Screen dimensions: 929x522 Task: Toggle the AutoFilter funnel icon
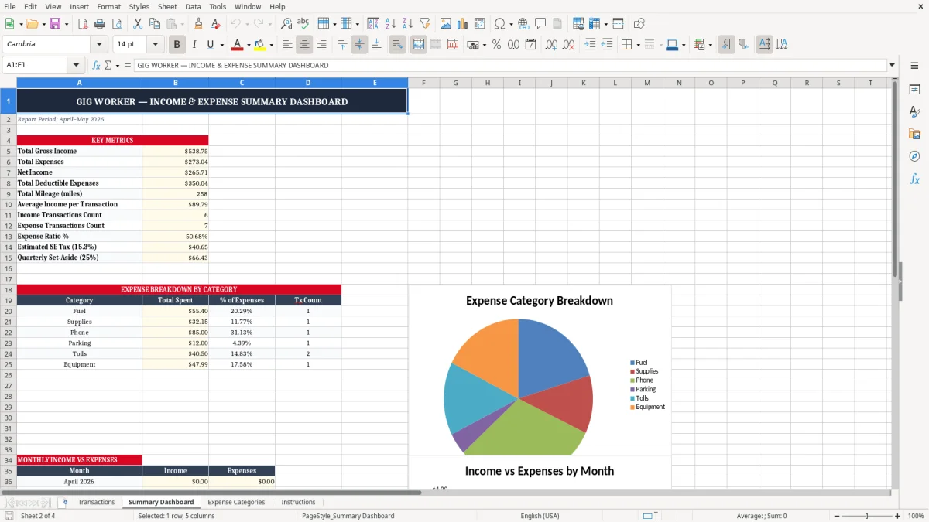424,24
